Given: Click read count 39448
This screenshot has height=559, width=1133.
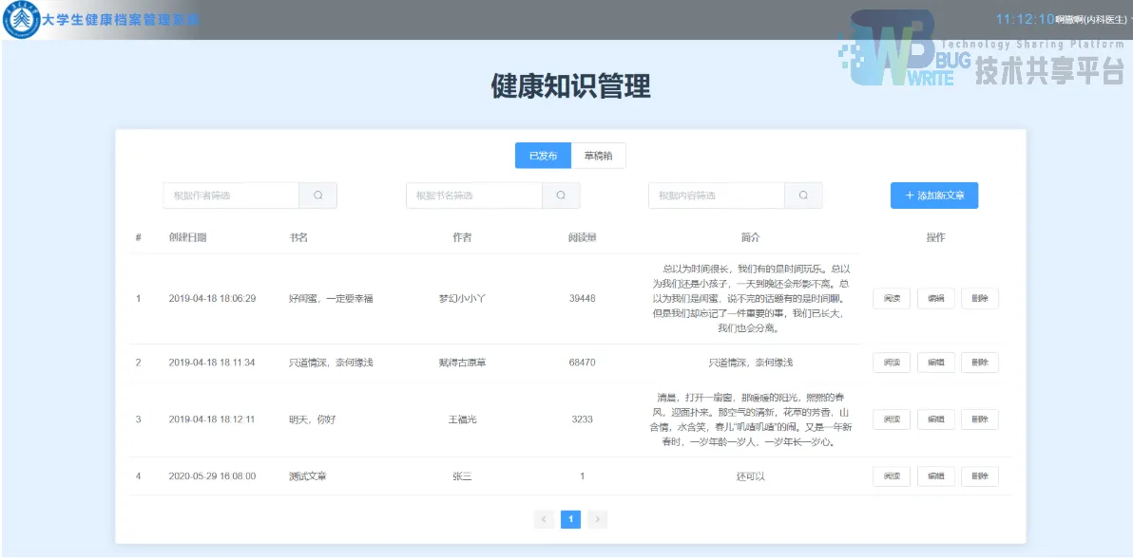Looking at the screenshot, I should point(583,299).
